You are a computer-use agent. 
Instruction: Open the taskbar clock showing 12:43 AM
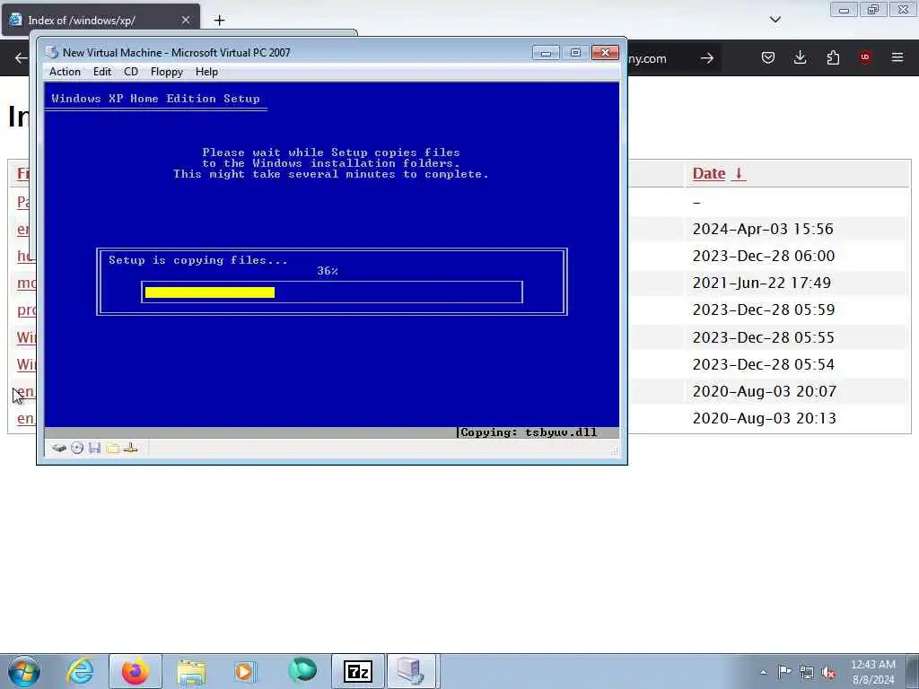pyautogui.click(x=873, y=671)
